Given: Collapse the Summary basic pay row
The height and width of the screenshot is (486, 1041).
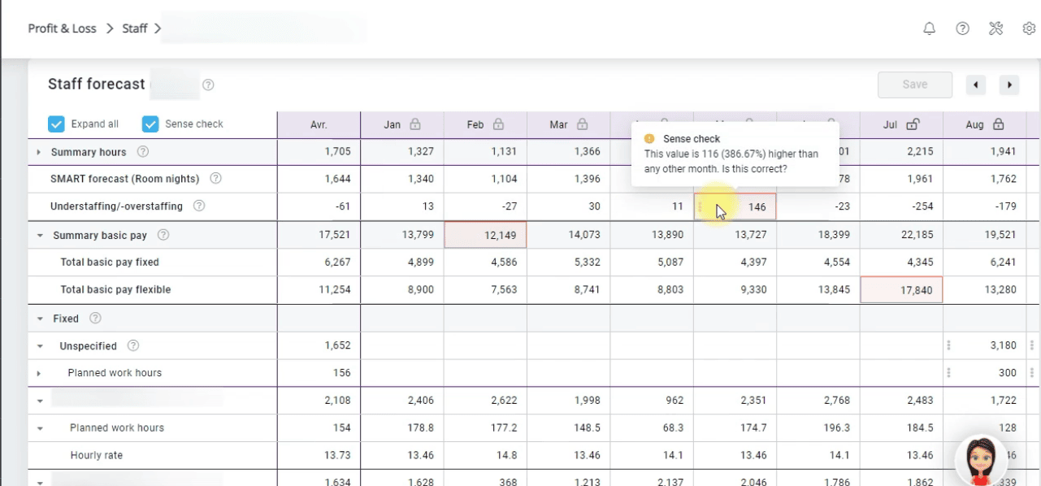Looking at the screenshot, I should tap(40, 236).
